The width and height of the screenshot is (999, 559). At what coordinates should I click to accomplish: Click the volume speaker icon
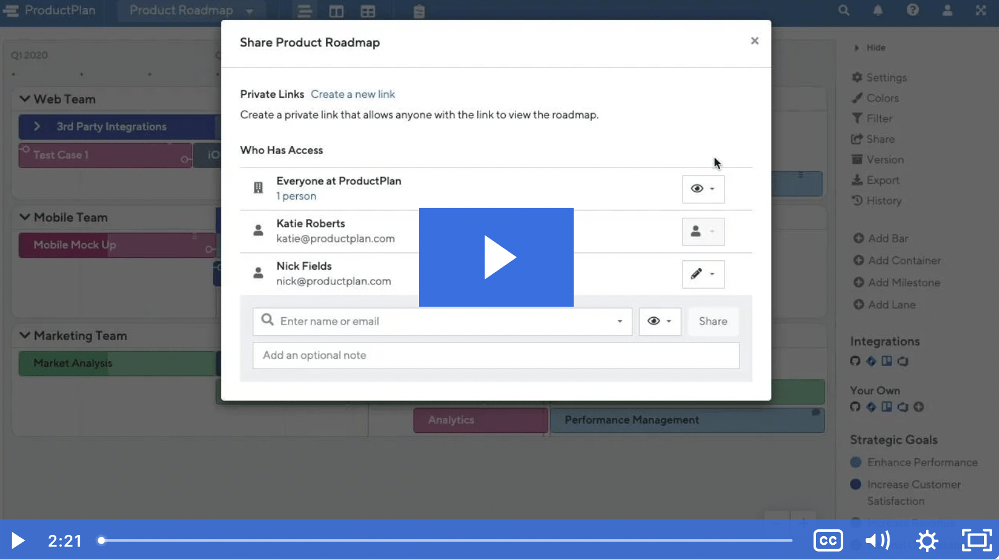pyautogui.click(x=878, y=541)
